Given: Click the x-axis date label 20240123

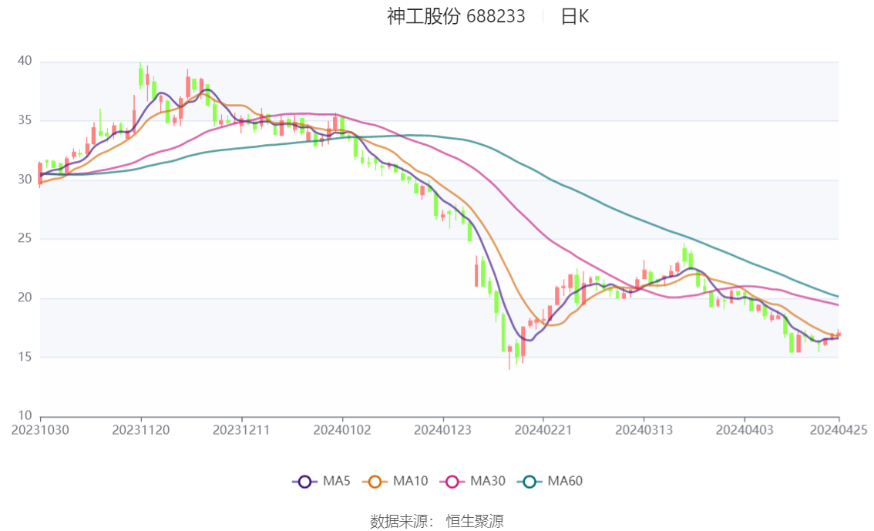Looking at the screenshot, I should point(442,430).
